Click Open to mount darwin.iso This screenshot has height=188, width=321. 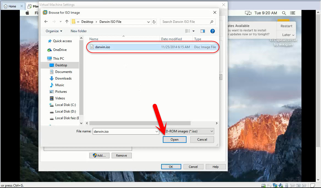[x=174, y=140]
